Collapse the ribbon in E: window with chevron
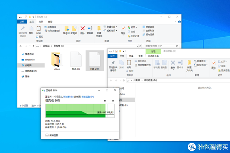The width and height of the screenshot is (230, 153). coord(176,22)
